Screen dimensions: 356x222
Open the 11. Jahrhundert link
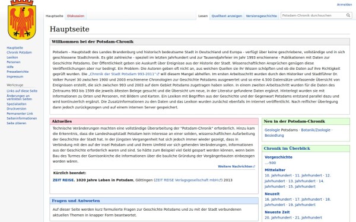coord(309,176)
